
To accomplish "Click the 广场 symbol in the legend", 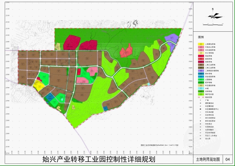I will 201,100.
